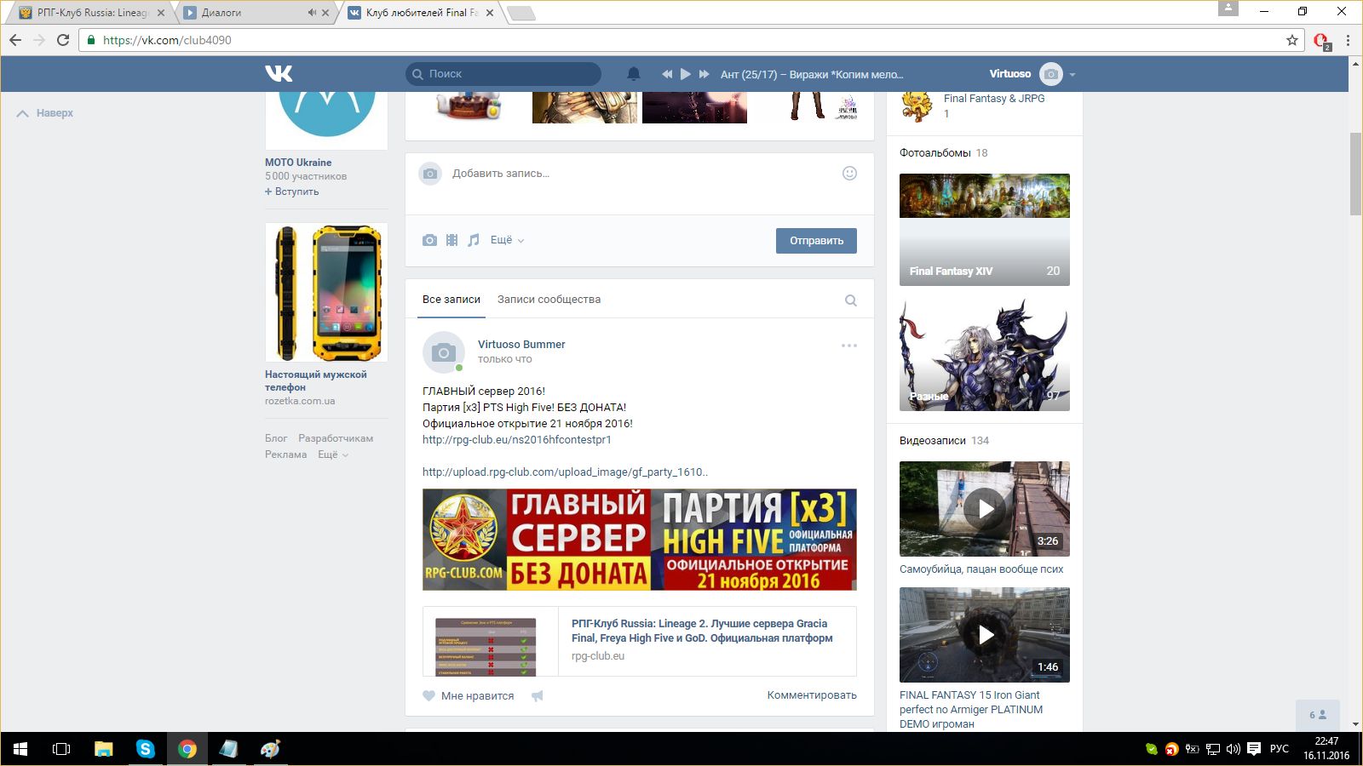Open Skype from taskbar

[x=146, y=749]
